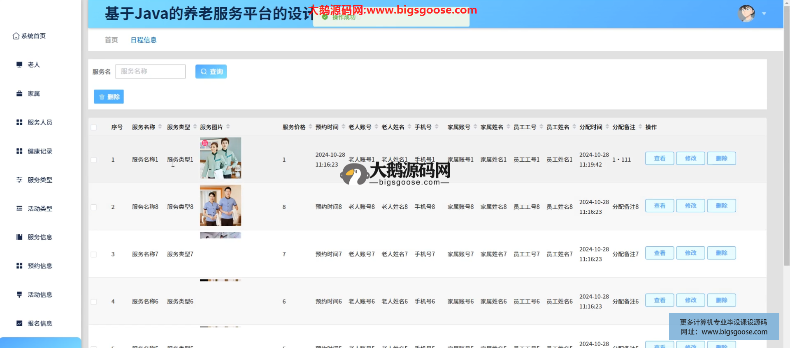Image resolution: width=790 pixels, height=348 pixels.
Task: Click the home icon beside 系统首页
Action: (16, 36)
